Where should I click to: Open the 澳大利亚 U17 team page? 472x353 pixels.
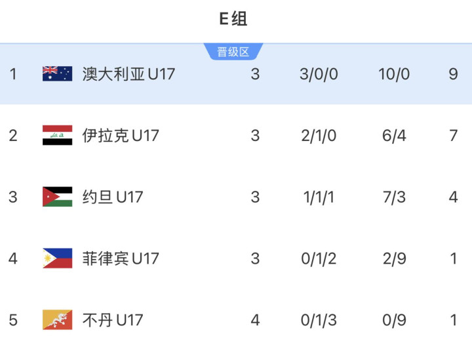128,73
